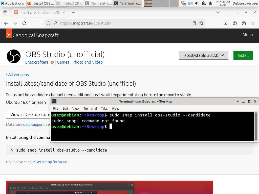Viewport: 259px width, 194px height.
Task: Click the View in Desktop store button
Action: point(28,114)
